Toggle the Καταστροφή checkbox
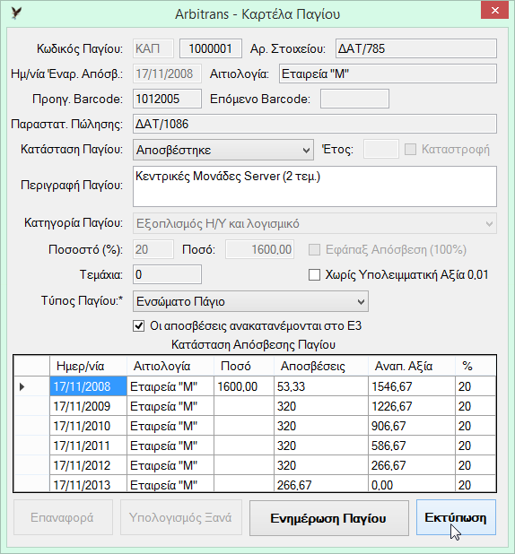The height and width of the screenshot is (554, 515). [410, 149]
